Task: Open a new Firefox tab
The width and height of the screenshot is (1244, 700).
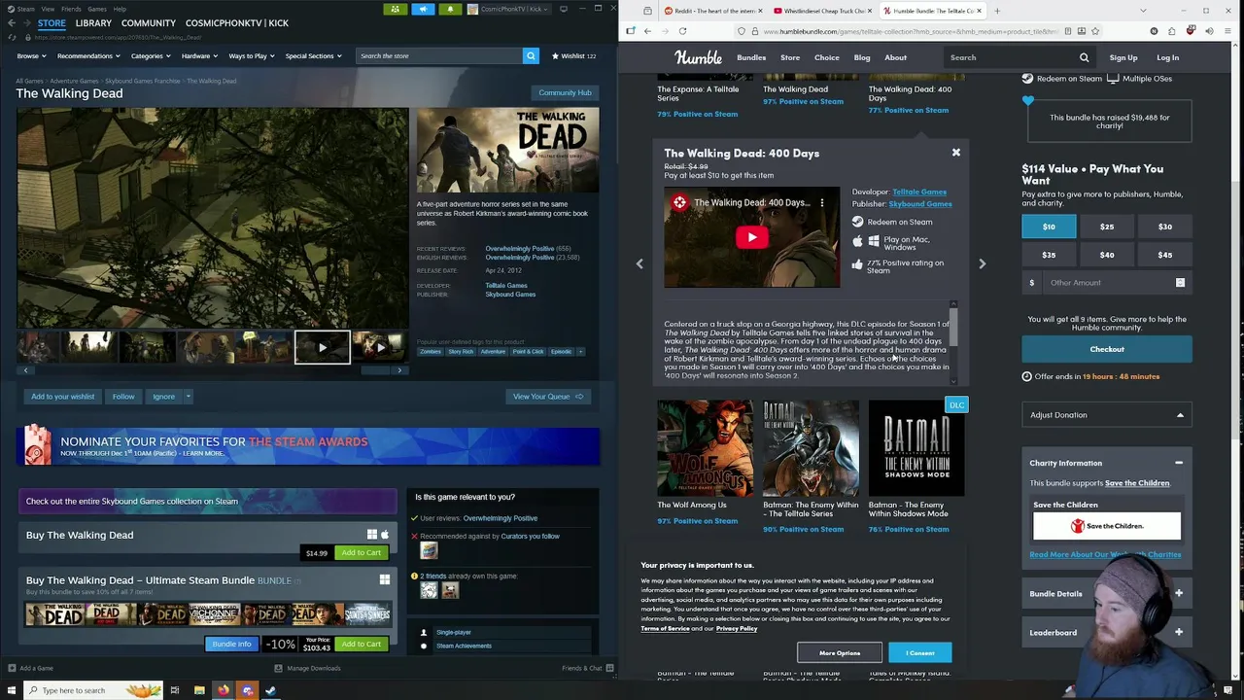Action: tap(997, 11)
